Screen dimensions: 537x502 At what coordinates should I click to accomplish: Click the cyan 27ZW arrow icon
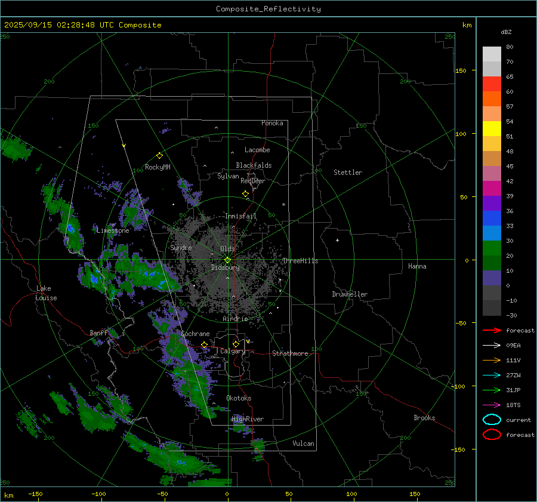pyautogui.click(x=492, y=375)
